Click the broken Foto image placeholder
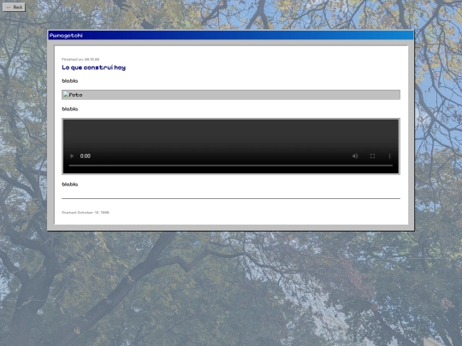 231,95
